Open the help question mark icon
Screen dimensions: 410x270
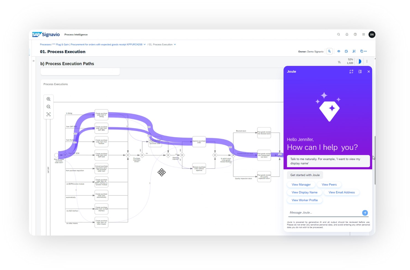coord(355,34)
